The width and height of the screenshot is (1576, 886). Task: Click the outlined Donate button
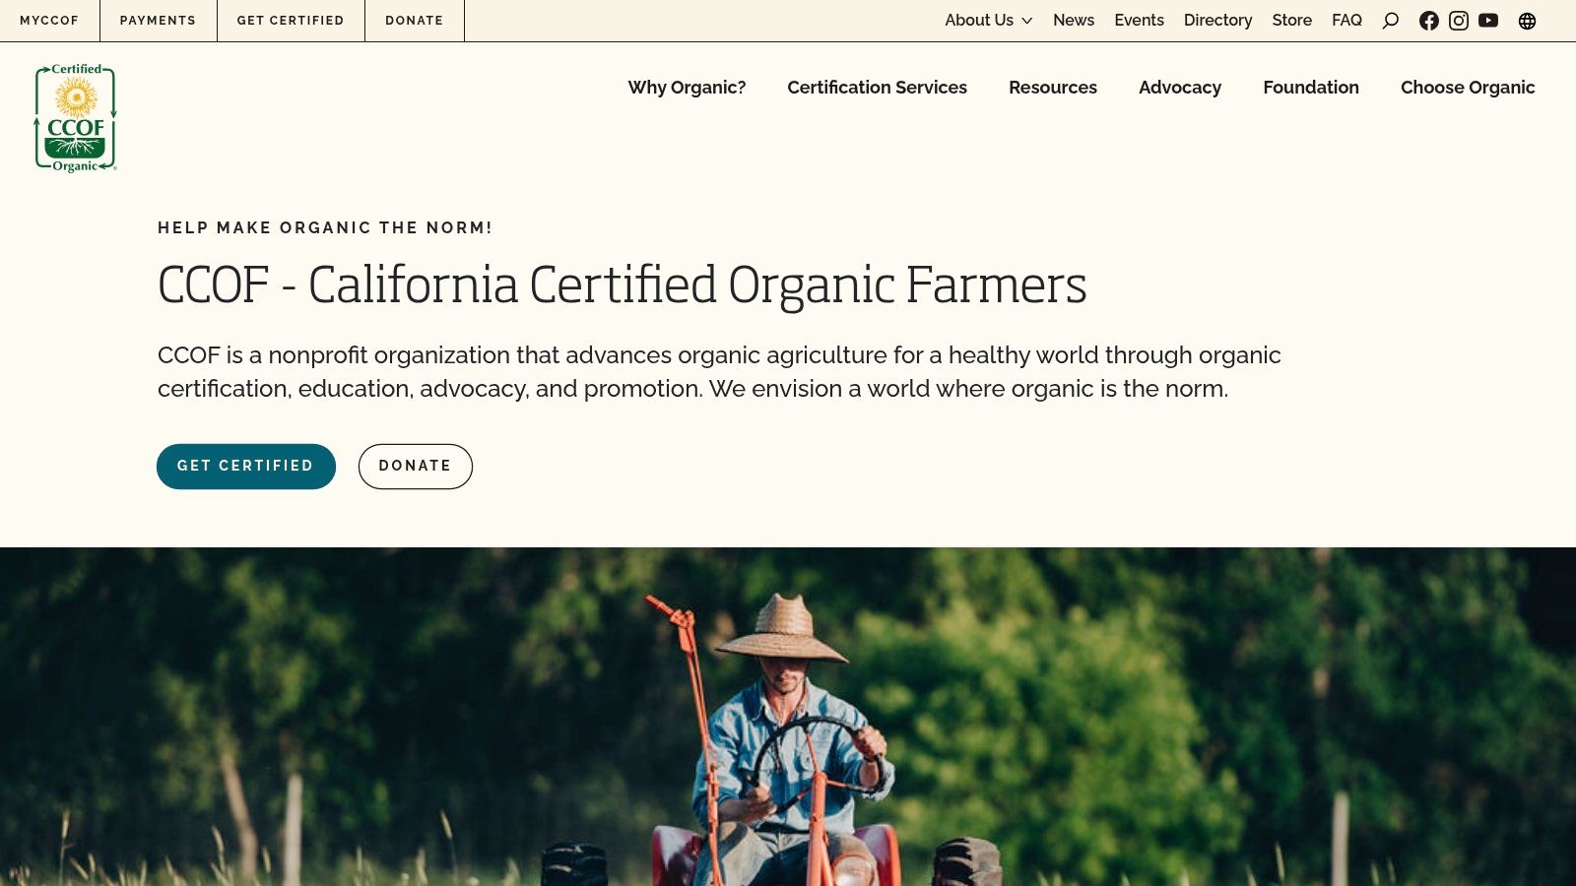pos(415,467)
